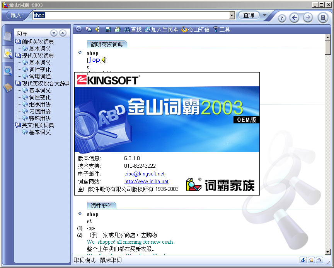Image resolution: width=334 pixels, height=268 pixels.
Task: Click the wrench settings icon in the status bar
Action: point(319,260)
